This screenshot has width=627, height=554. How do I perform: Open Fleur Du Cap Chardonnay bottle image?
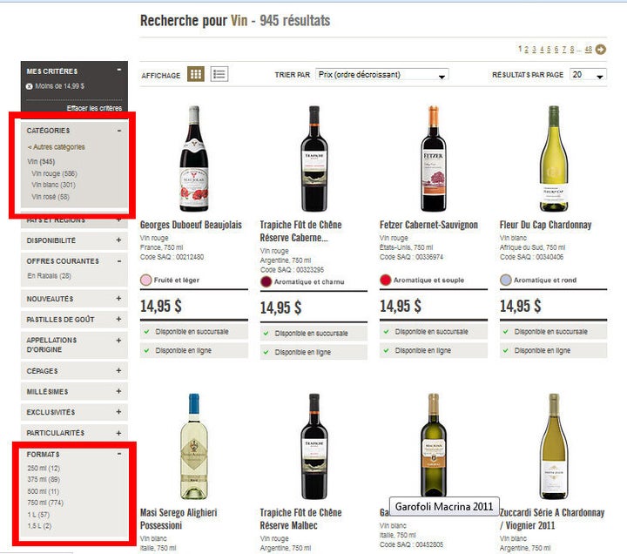(x=554, y=159)
